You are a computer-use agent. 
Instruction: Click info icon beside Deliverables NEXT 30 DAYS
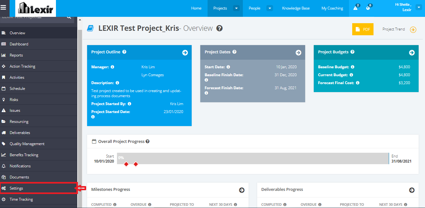click(405, 205)
